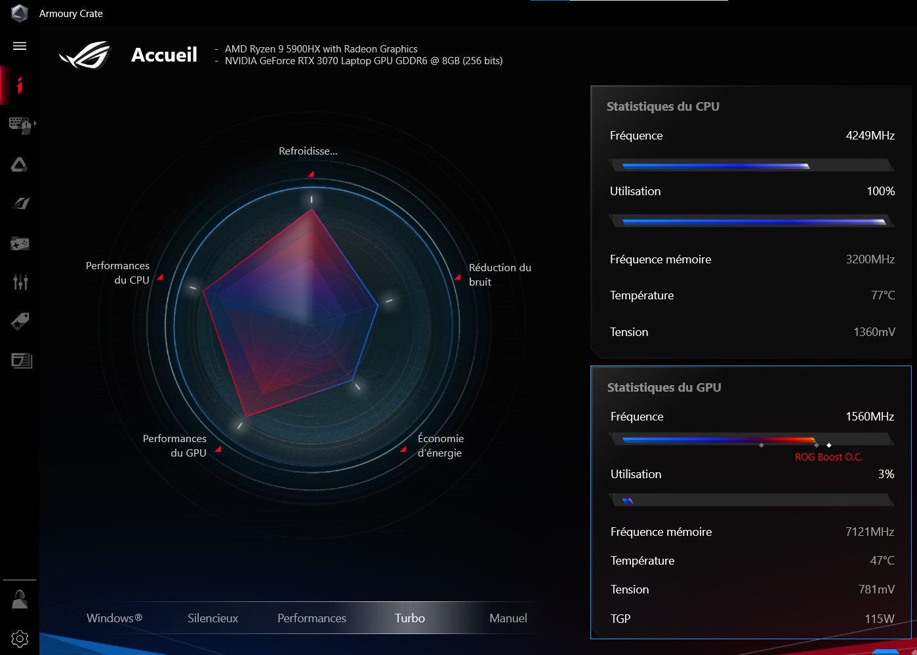Click the Statistiques du CPU panel title
The image size is (917, 655).
663,107
